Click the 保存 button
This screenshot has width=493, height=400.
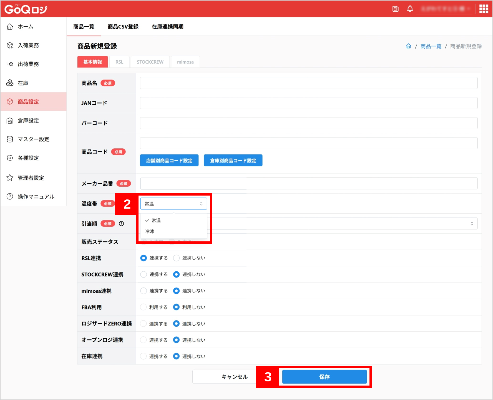coord(325,377)
